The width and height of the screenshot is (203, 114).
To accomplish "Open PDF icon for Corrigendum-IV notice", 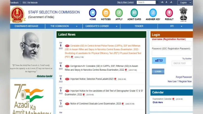I will coord(126,70).
